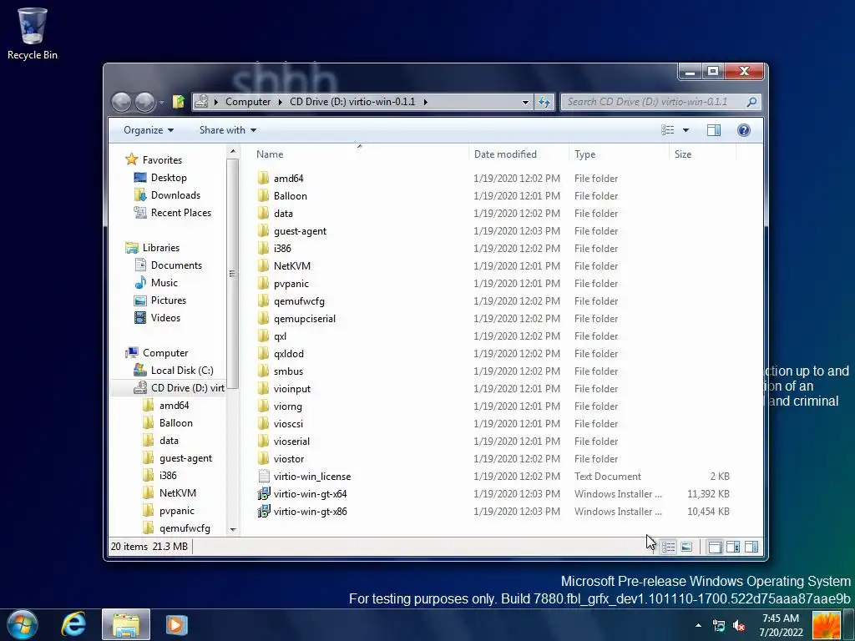The width and height of the screenshot is (855, 641).
Task: Select the virtio-win_license text document icon
Action: click(263, 477)
